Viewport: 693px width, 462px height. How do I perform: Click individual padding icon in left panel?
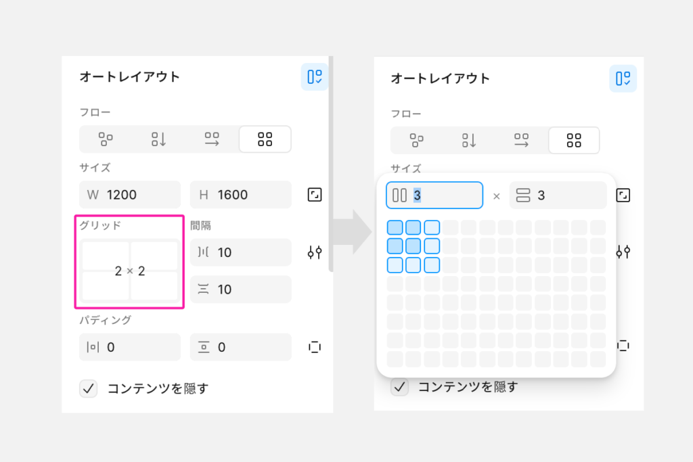314,347
